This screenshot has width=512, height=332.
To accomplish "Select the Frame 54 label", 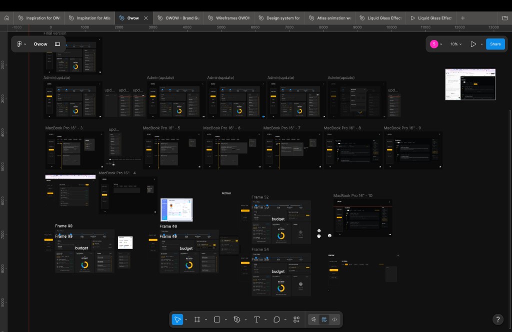I will point(260,249).
